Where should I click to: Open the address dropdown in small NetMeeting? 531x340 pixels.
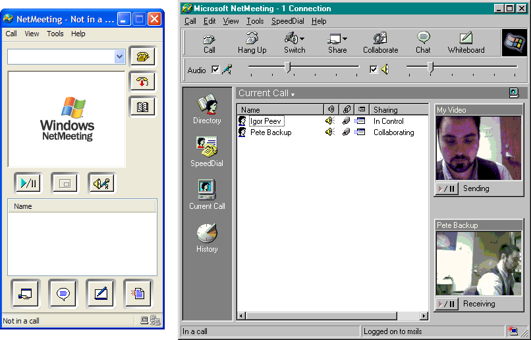point(119,57)
